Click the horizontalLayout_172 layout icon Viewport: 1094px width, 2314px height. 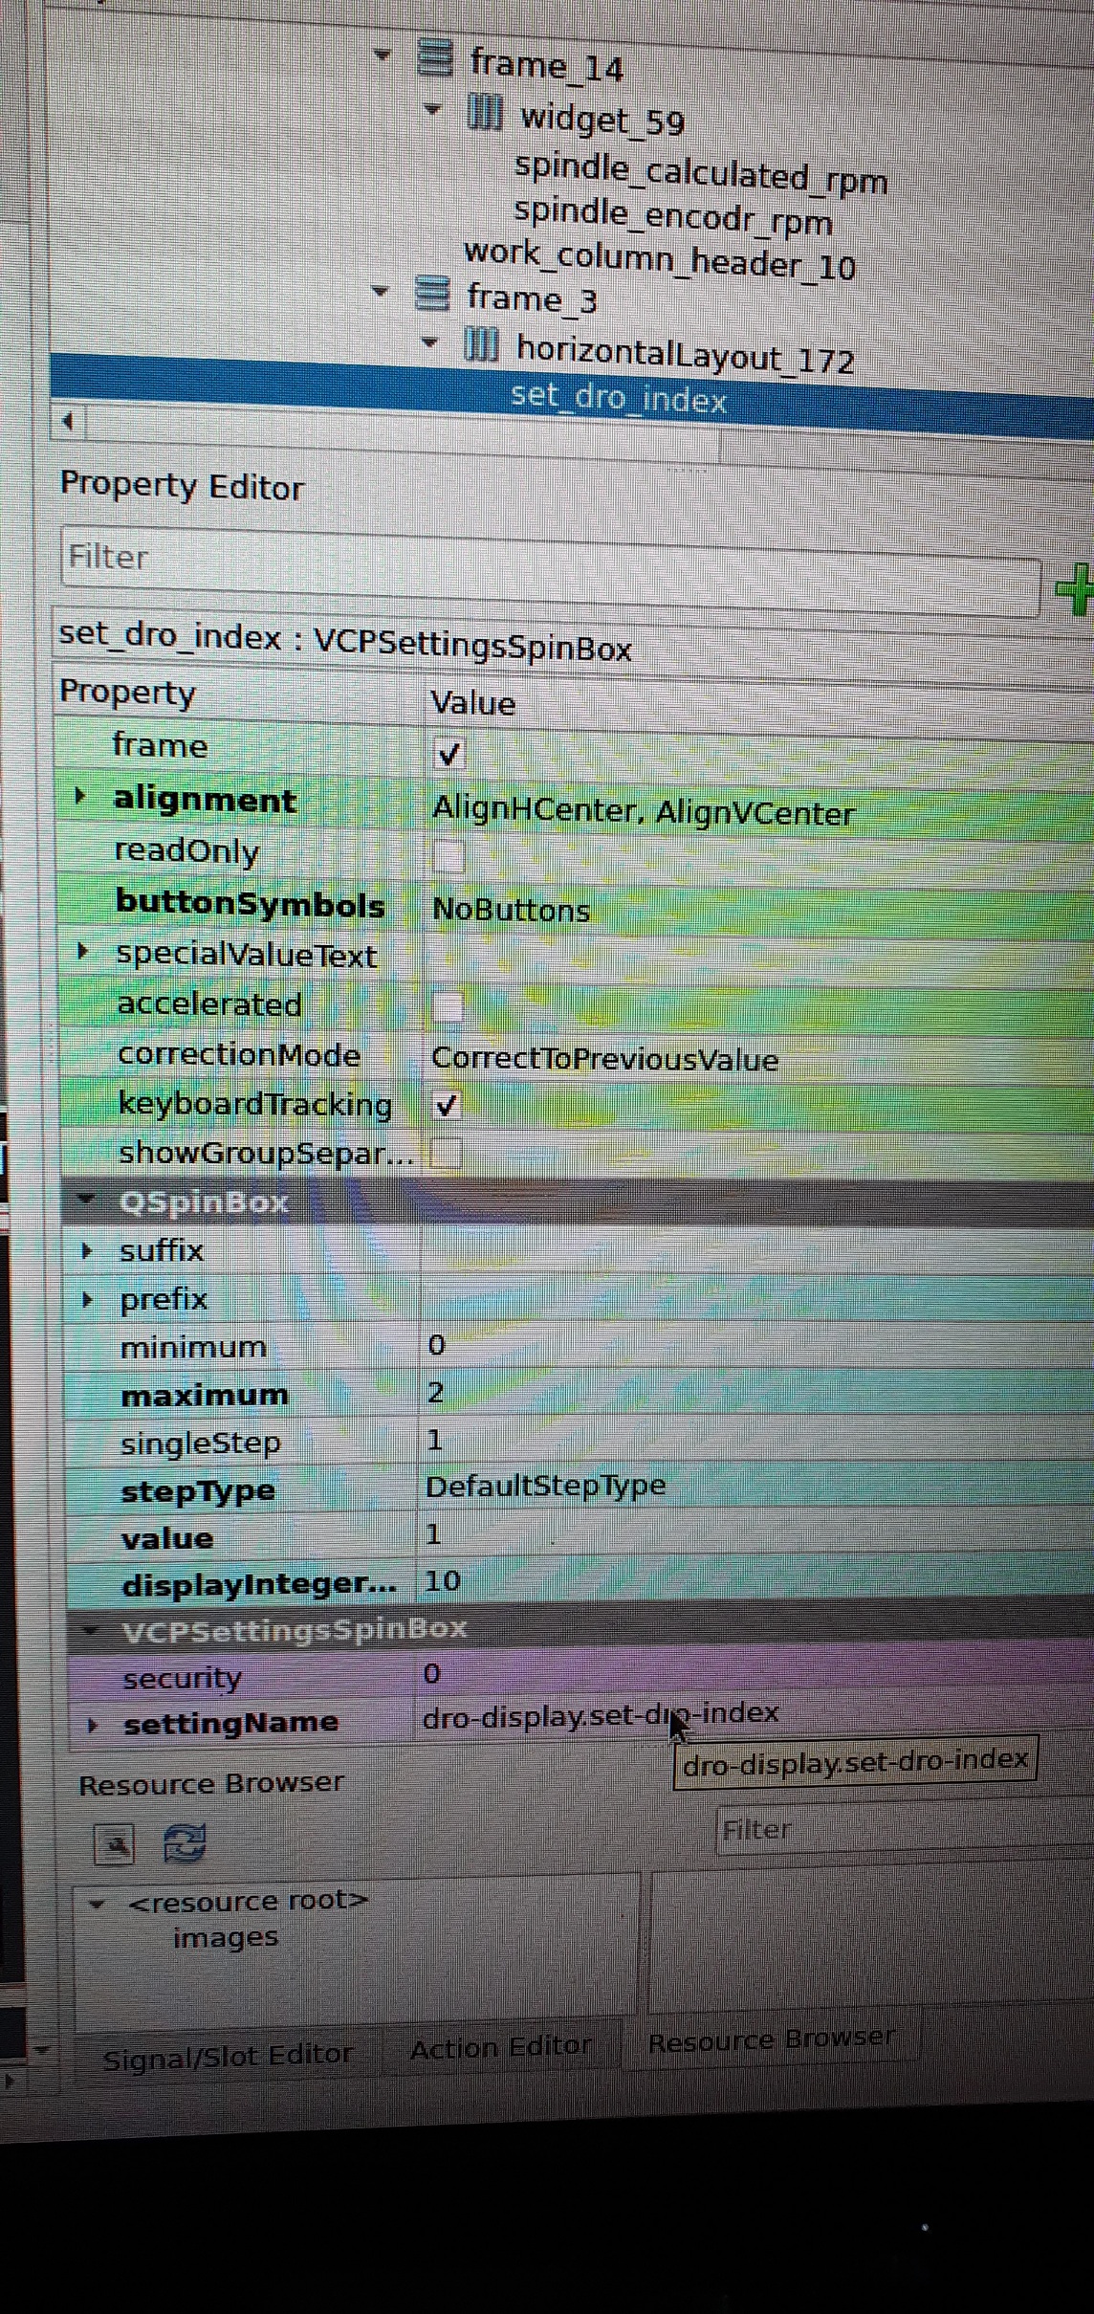[481, 343]
